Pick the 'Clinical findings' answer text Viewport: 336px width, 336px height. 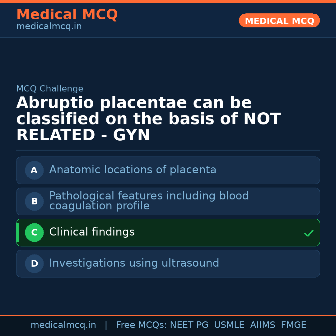click(92, 232)
